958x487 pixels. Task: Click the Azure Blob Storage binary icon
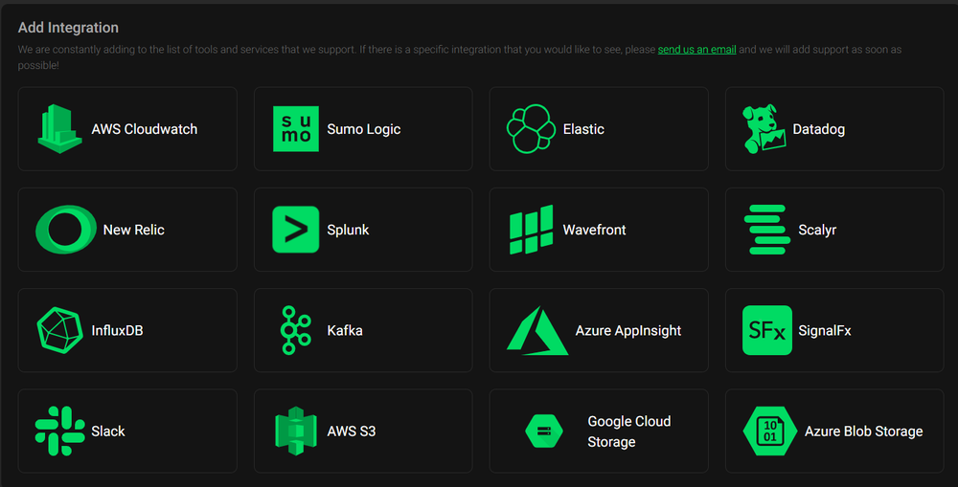770,431
